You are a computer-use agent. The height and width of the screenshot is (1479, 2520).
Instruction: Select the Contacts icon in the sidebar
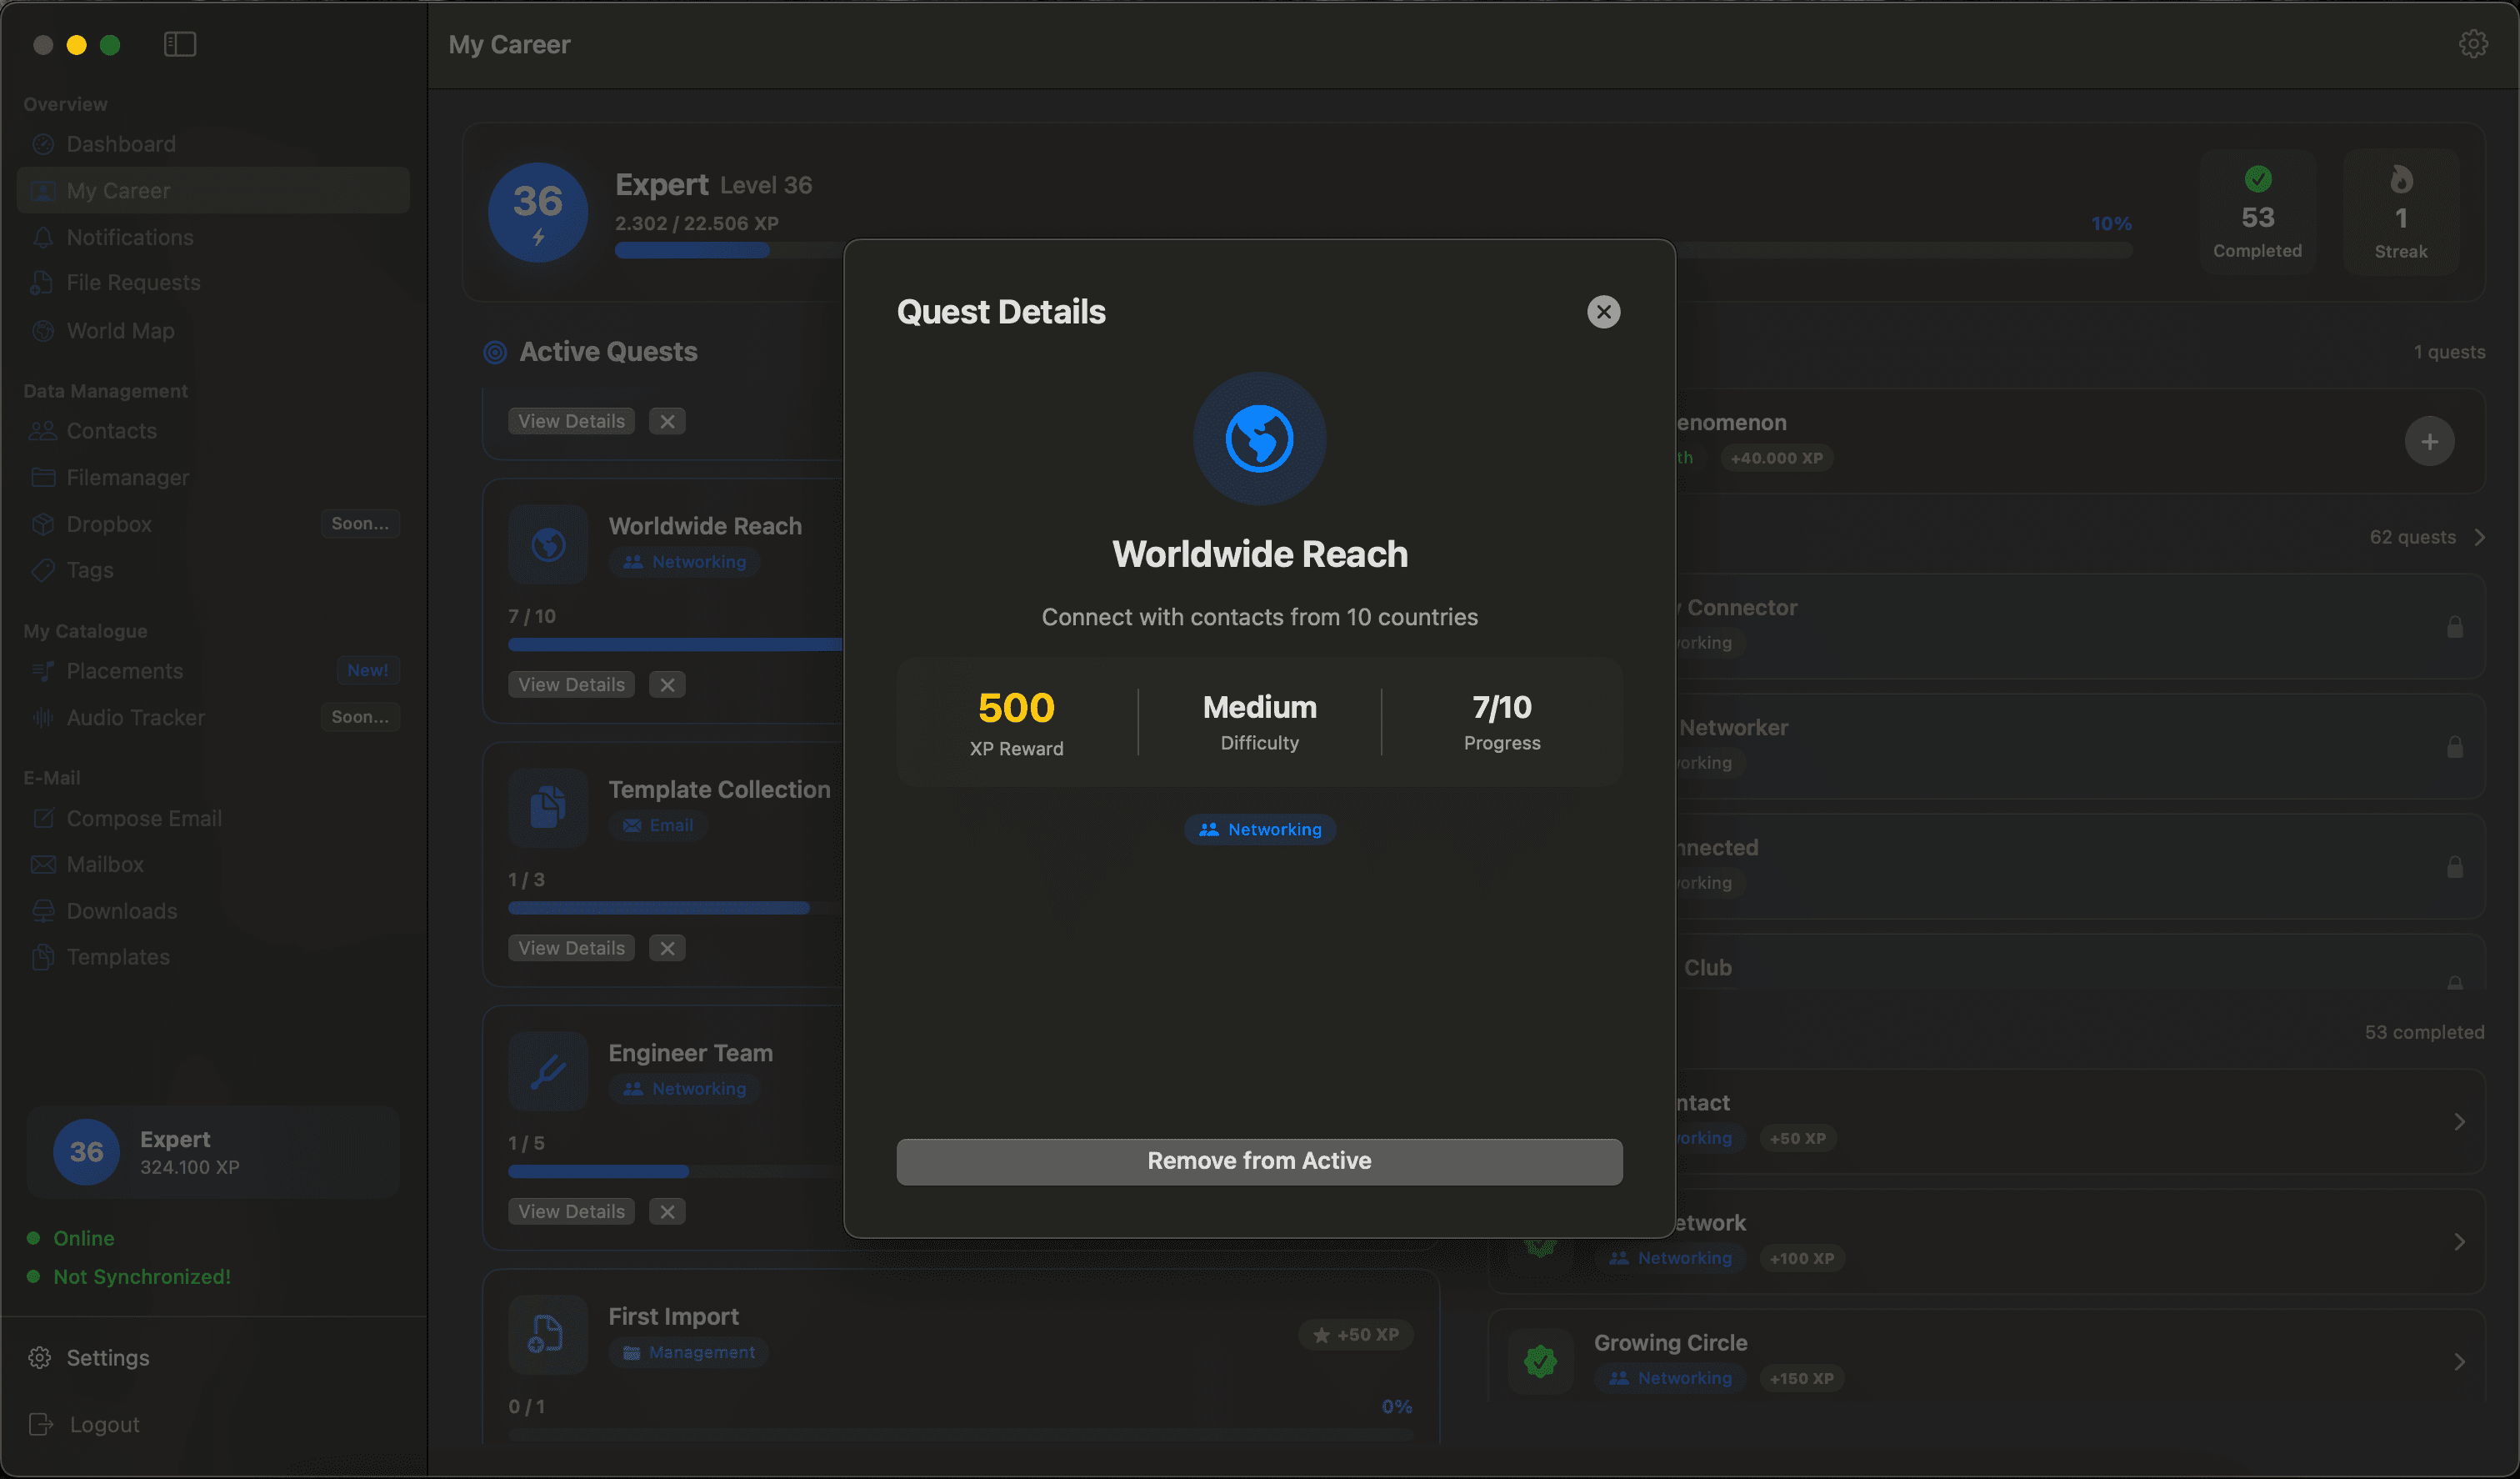43,430
